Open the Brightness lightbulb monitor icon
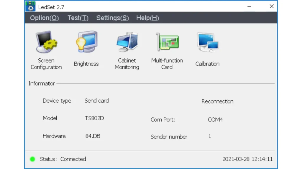 (x=86, y=42)
